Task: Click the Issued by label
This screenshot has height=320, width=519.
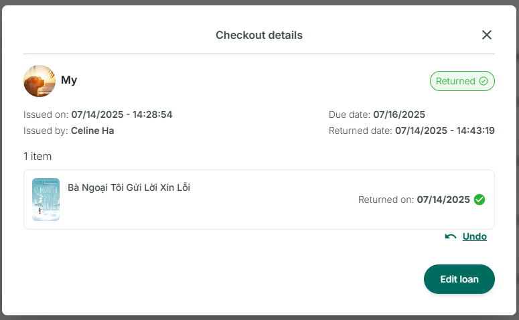Action: (x=46, y=131)
